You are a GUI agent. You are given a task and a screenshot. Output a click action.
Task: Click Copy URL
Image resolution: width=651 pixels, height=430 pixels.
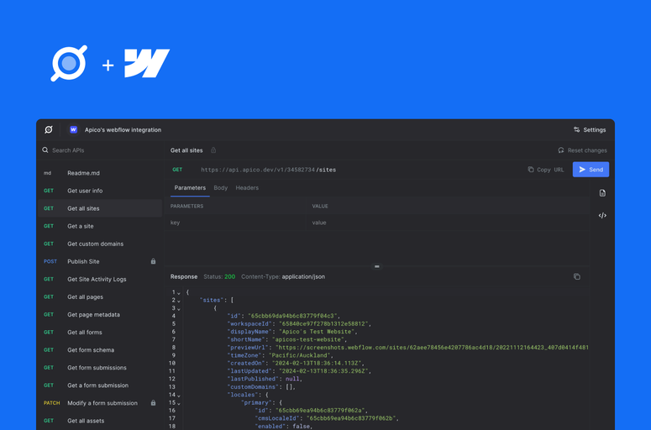tap(545, 170)
